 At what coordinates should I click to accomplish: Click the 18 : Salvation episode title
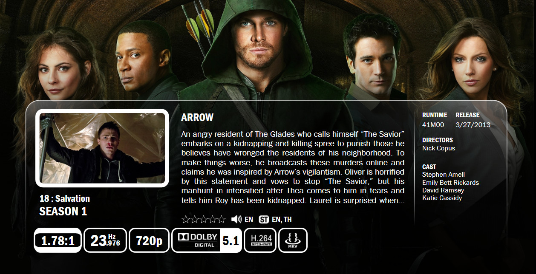(64, 199)
